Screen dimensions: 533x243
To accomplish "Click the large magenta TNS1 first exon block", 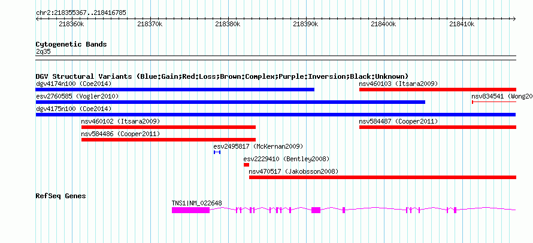I will 190,210.
